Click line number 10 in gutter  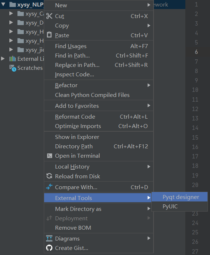click(195, 90)
